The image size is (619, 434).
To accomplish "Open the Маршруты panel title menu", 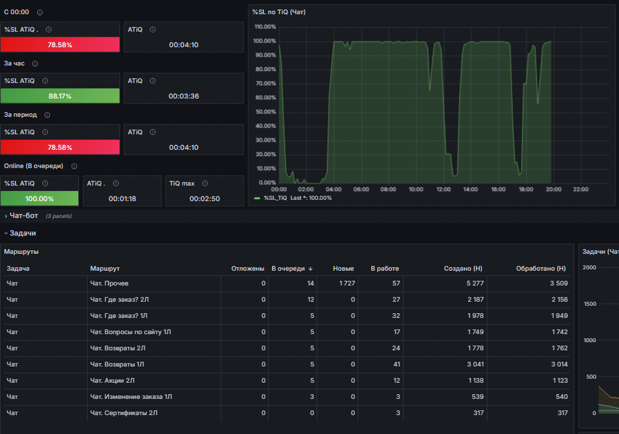I will coord(22,252).
